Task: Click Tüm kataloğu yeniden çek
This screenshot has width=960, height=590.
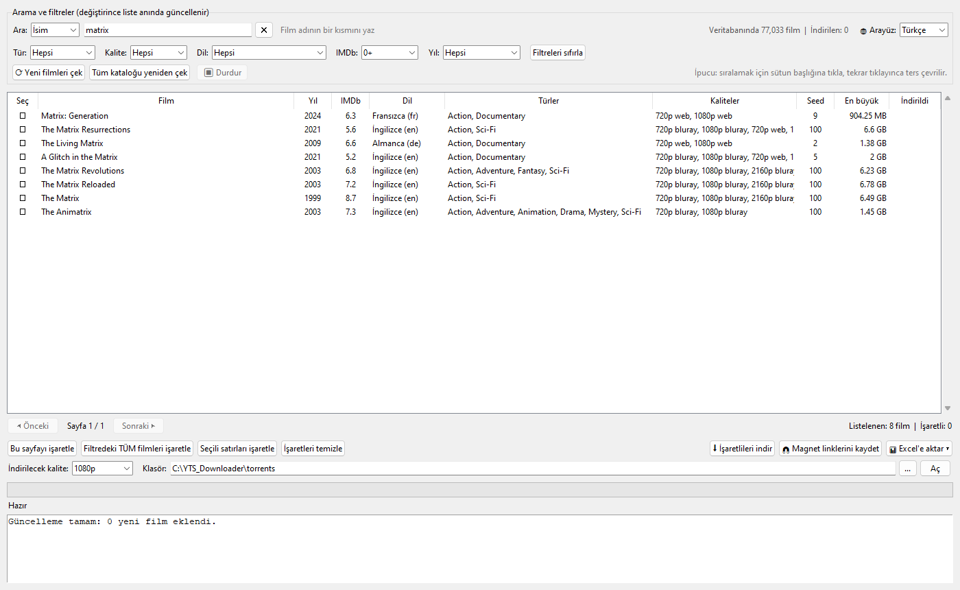Action: 140,73
